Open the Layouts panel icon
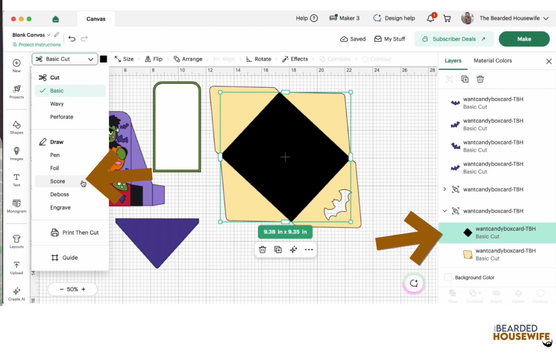556x353 pixels. [x=16, y=242]
